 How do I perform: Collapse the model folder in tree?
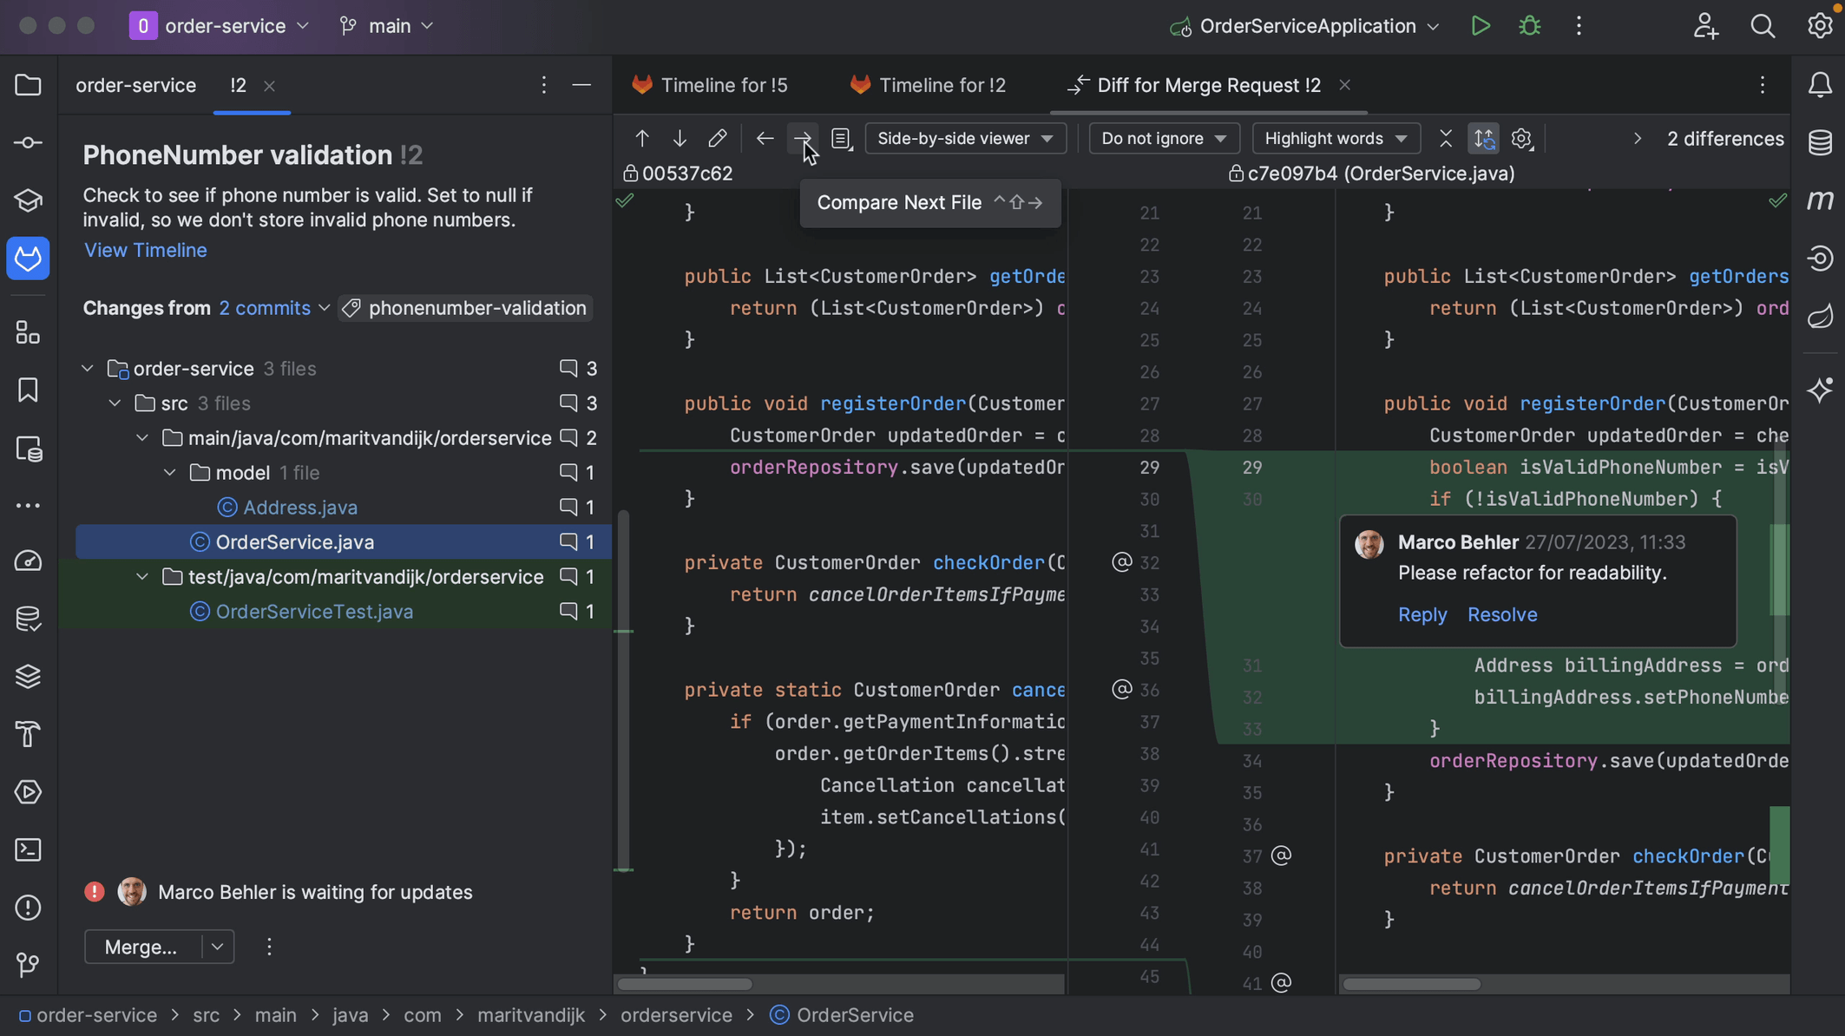click(x=170, y=473)
